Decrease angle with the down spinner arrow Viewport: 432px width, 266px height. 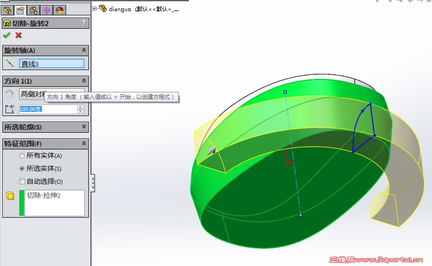[81, 111]
